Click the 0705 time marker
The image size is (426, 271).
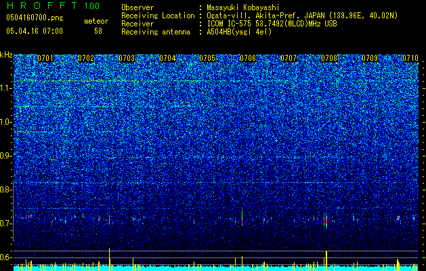207,58
